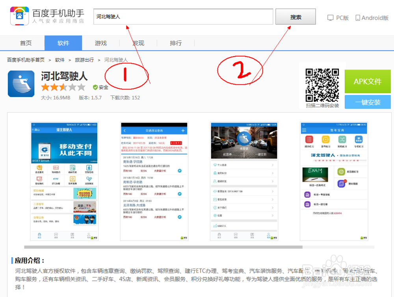Click green 随机练习 icon in fourth screenshot
394x297 pixels.
pos(342,139)
